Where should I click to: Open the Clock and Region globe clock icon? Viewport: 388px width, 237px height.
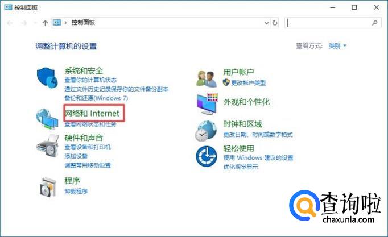206,131
